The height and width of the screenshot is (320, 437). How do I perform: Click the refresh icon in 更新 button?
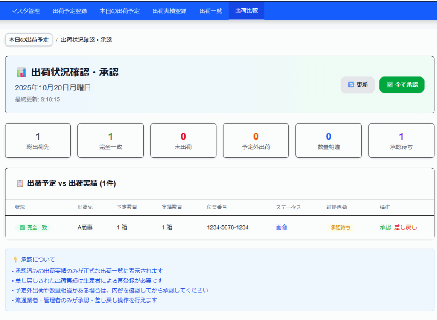[351, 84]
